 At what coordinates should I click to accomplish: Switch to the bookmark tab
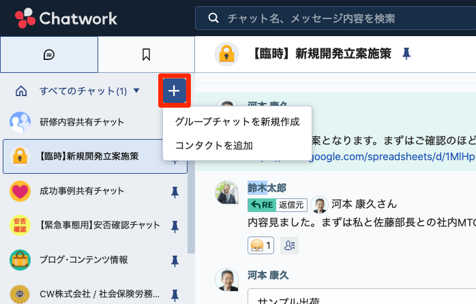click(x=146, y=55)
